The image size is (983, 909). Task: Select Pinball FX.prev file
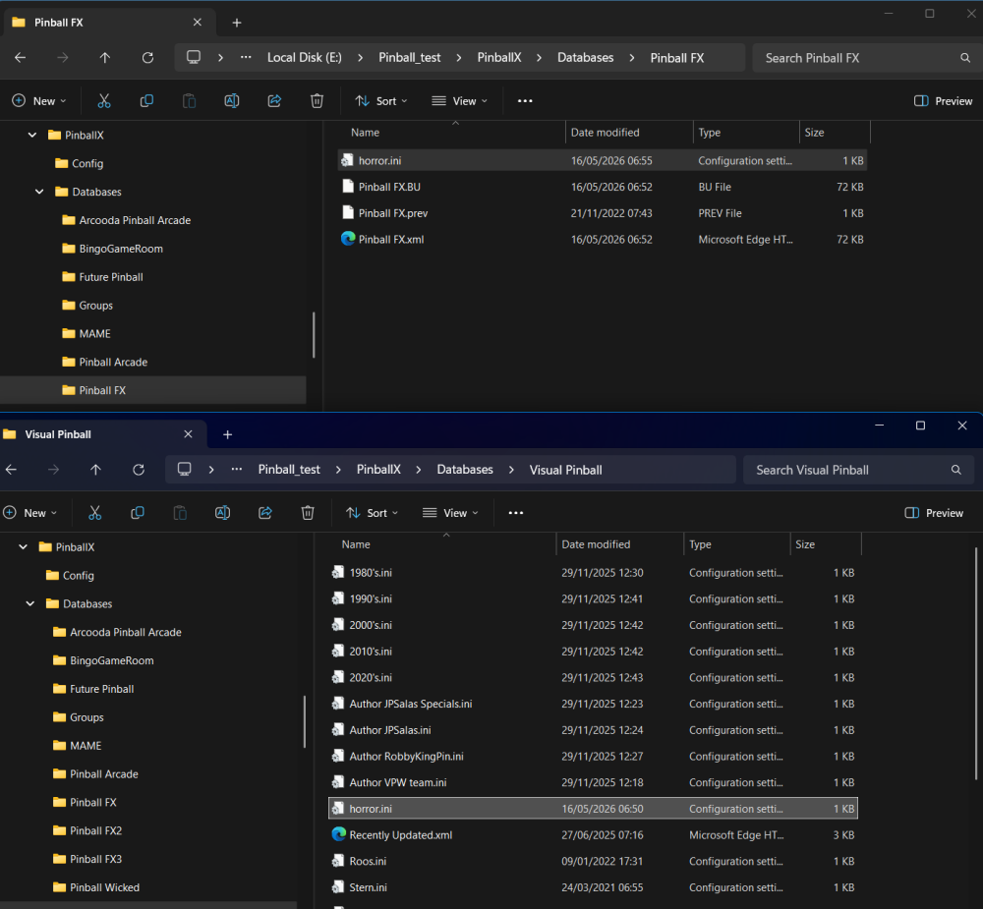pyautogui.click(x=602, y=213)
